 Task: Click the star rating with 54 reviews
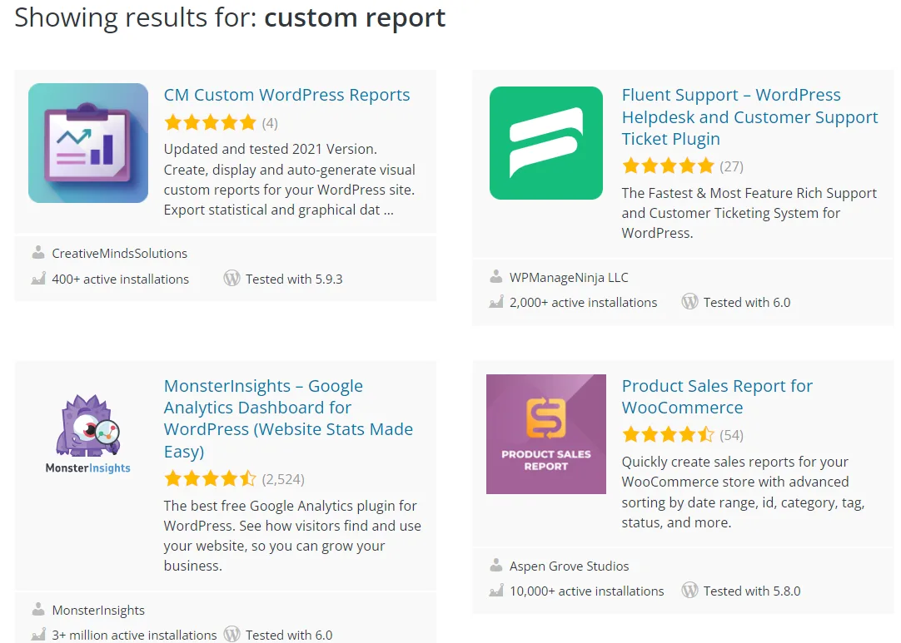tap(668, 435)
